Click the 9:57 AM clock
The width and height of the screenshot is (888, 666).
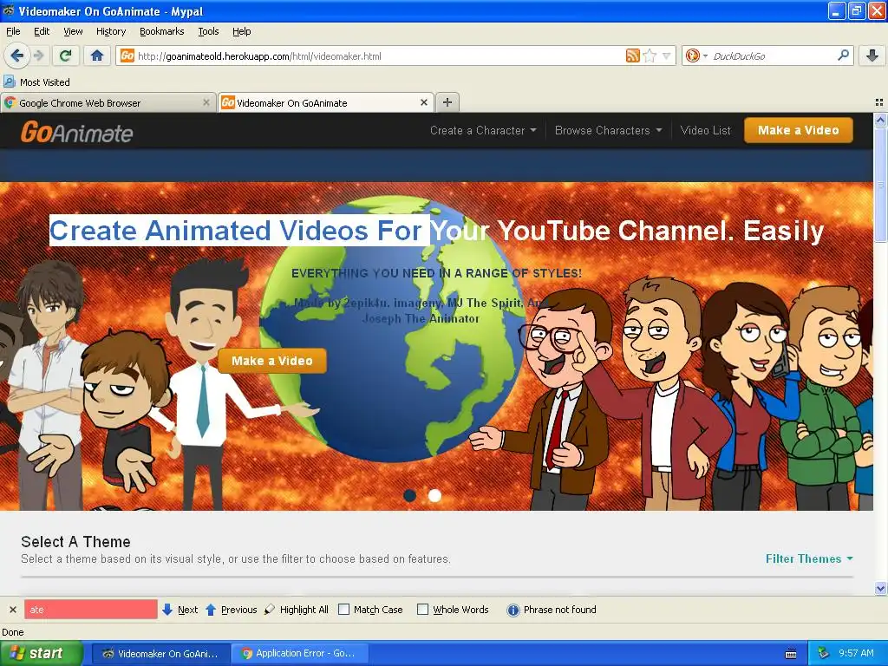[x=856, y=653]
